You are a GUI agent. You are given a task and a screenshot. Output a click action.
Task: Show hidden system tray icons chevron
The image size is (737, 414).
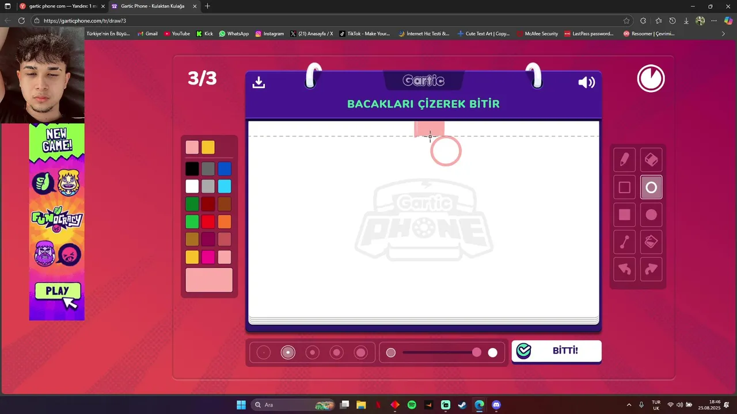click(x=629, y=405)
